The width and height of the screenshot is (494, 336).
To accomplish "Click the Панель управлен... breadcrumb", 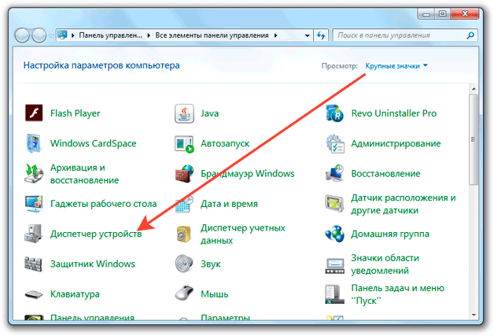I will click(x=111, y=35).
